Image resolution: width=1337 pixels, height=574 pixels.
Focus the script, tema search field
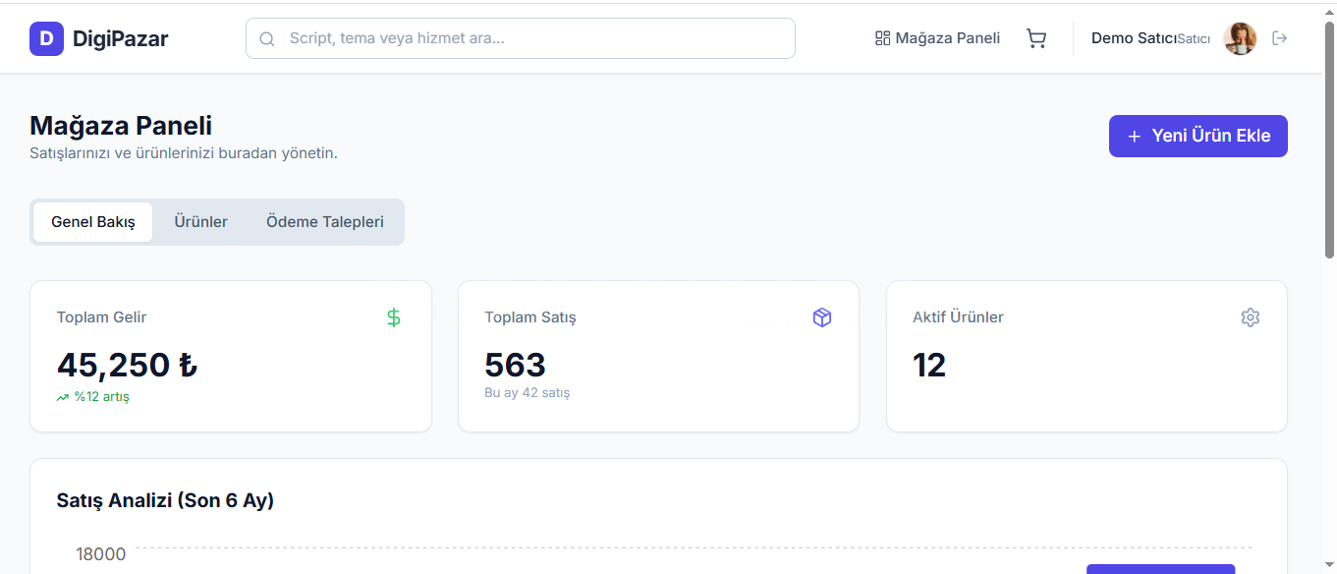(530, 38)
